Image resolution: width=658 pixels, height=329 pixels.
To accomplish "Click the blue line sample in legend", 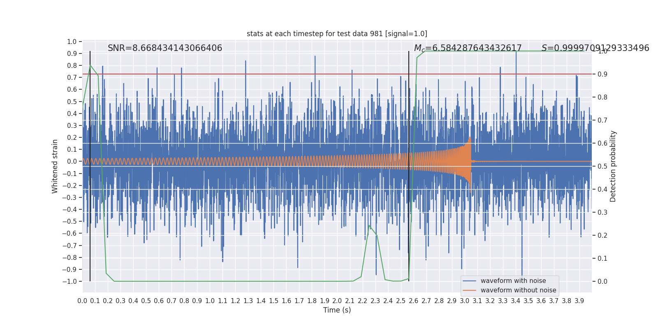I will tap(469, 281).
